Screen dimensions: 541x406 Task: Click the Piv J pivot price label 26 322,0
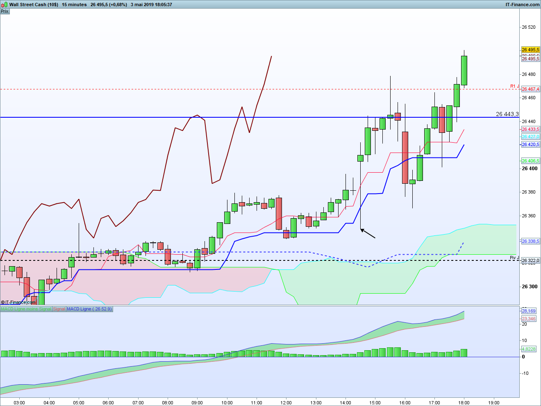coord(530,260)
